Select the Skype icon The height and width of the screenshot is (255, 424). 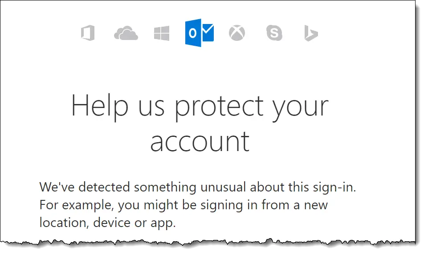[274, 33]
